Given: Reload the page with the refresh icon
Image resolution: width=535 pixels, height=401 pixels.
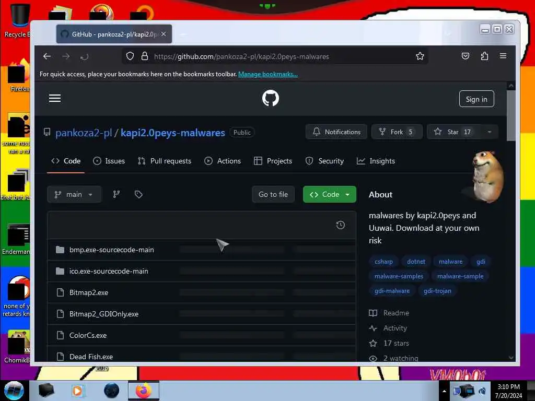Looking at the screenshot, I should point(84,56).
